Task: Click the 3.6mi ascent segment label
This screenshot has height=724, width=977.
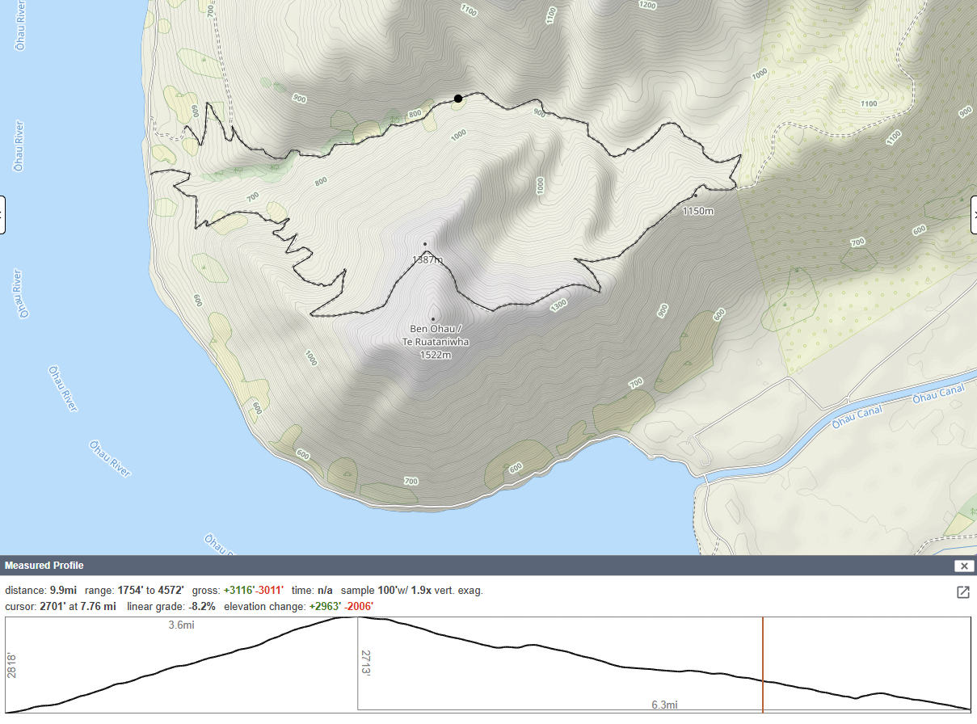Action: (x=181, y=625)
